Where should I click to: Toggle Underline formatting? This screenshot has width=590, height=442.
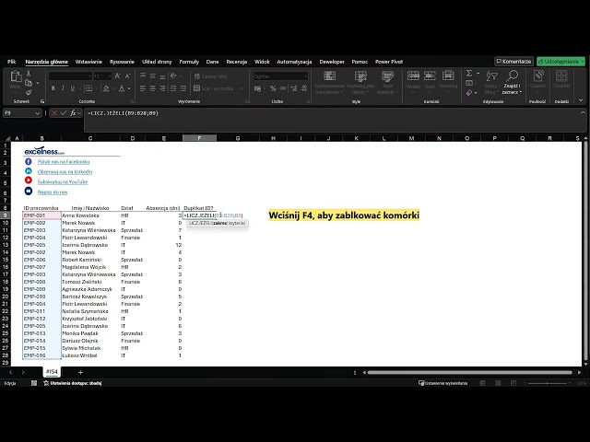(x=73, y=88)
